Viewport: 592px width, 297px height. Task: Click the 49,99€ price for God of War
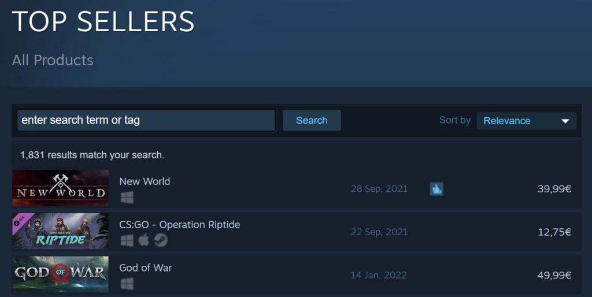point(554,275)
